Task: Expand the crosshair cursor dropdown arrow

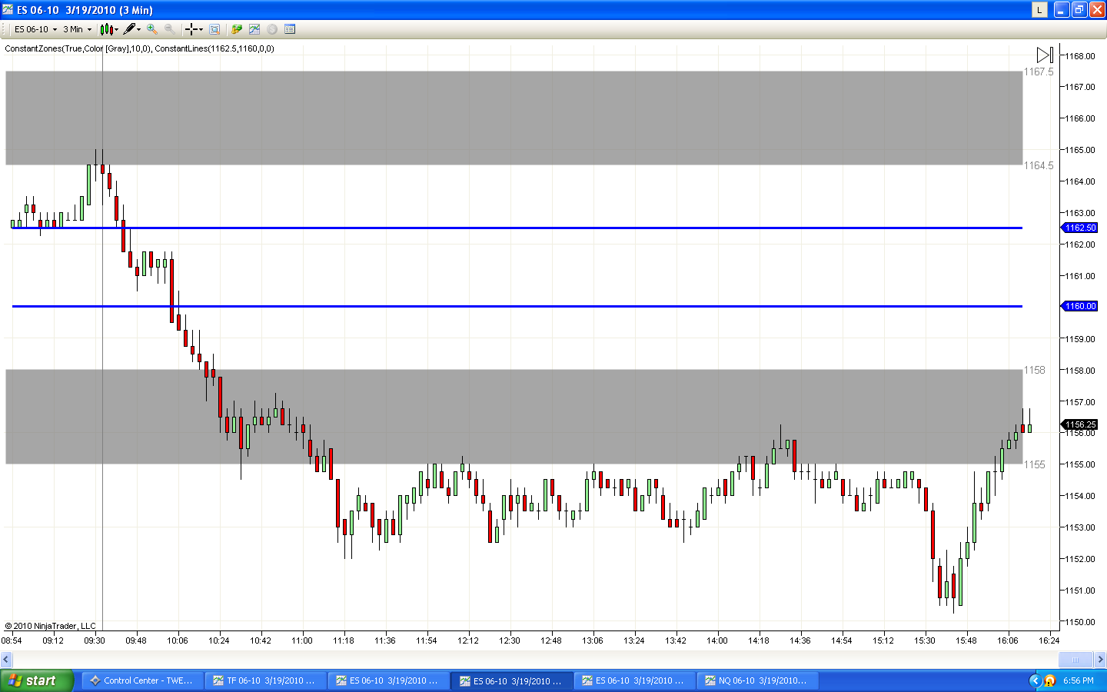Action: (x=201, y=29)
